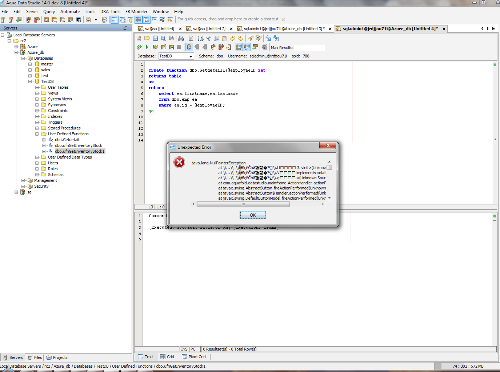The height and width of the screenshot is (372, 500).
Task: Click the Max Results input field
Action: pyautogui.click(x=309, y=48)
